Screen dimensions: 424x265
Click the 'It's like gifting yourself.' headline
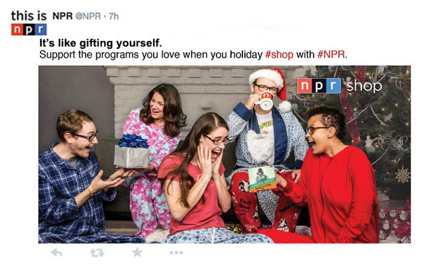point(101,43)
